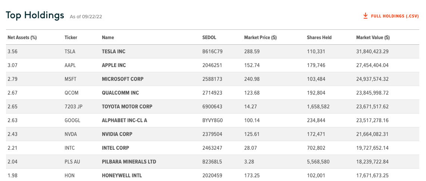Select the TOYOTA MOTOR CORP name
426x181 pixels.
[x=127, y=107]
